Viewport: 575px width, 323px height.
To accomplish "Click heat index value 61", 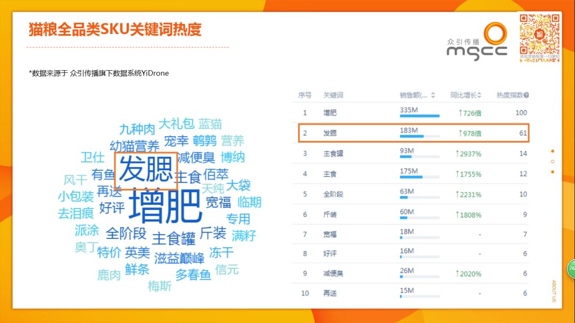I will click(523, 133).
